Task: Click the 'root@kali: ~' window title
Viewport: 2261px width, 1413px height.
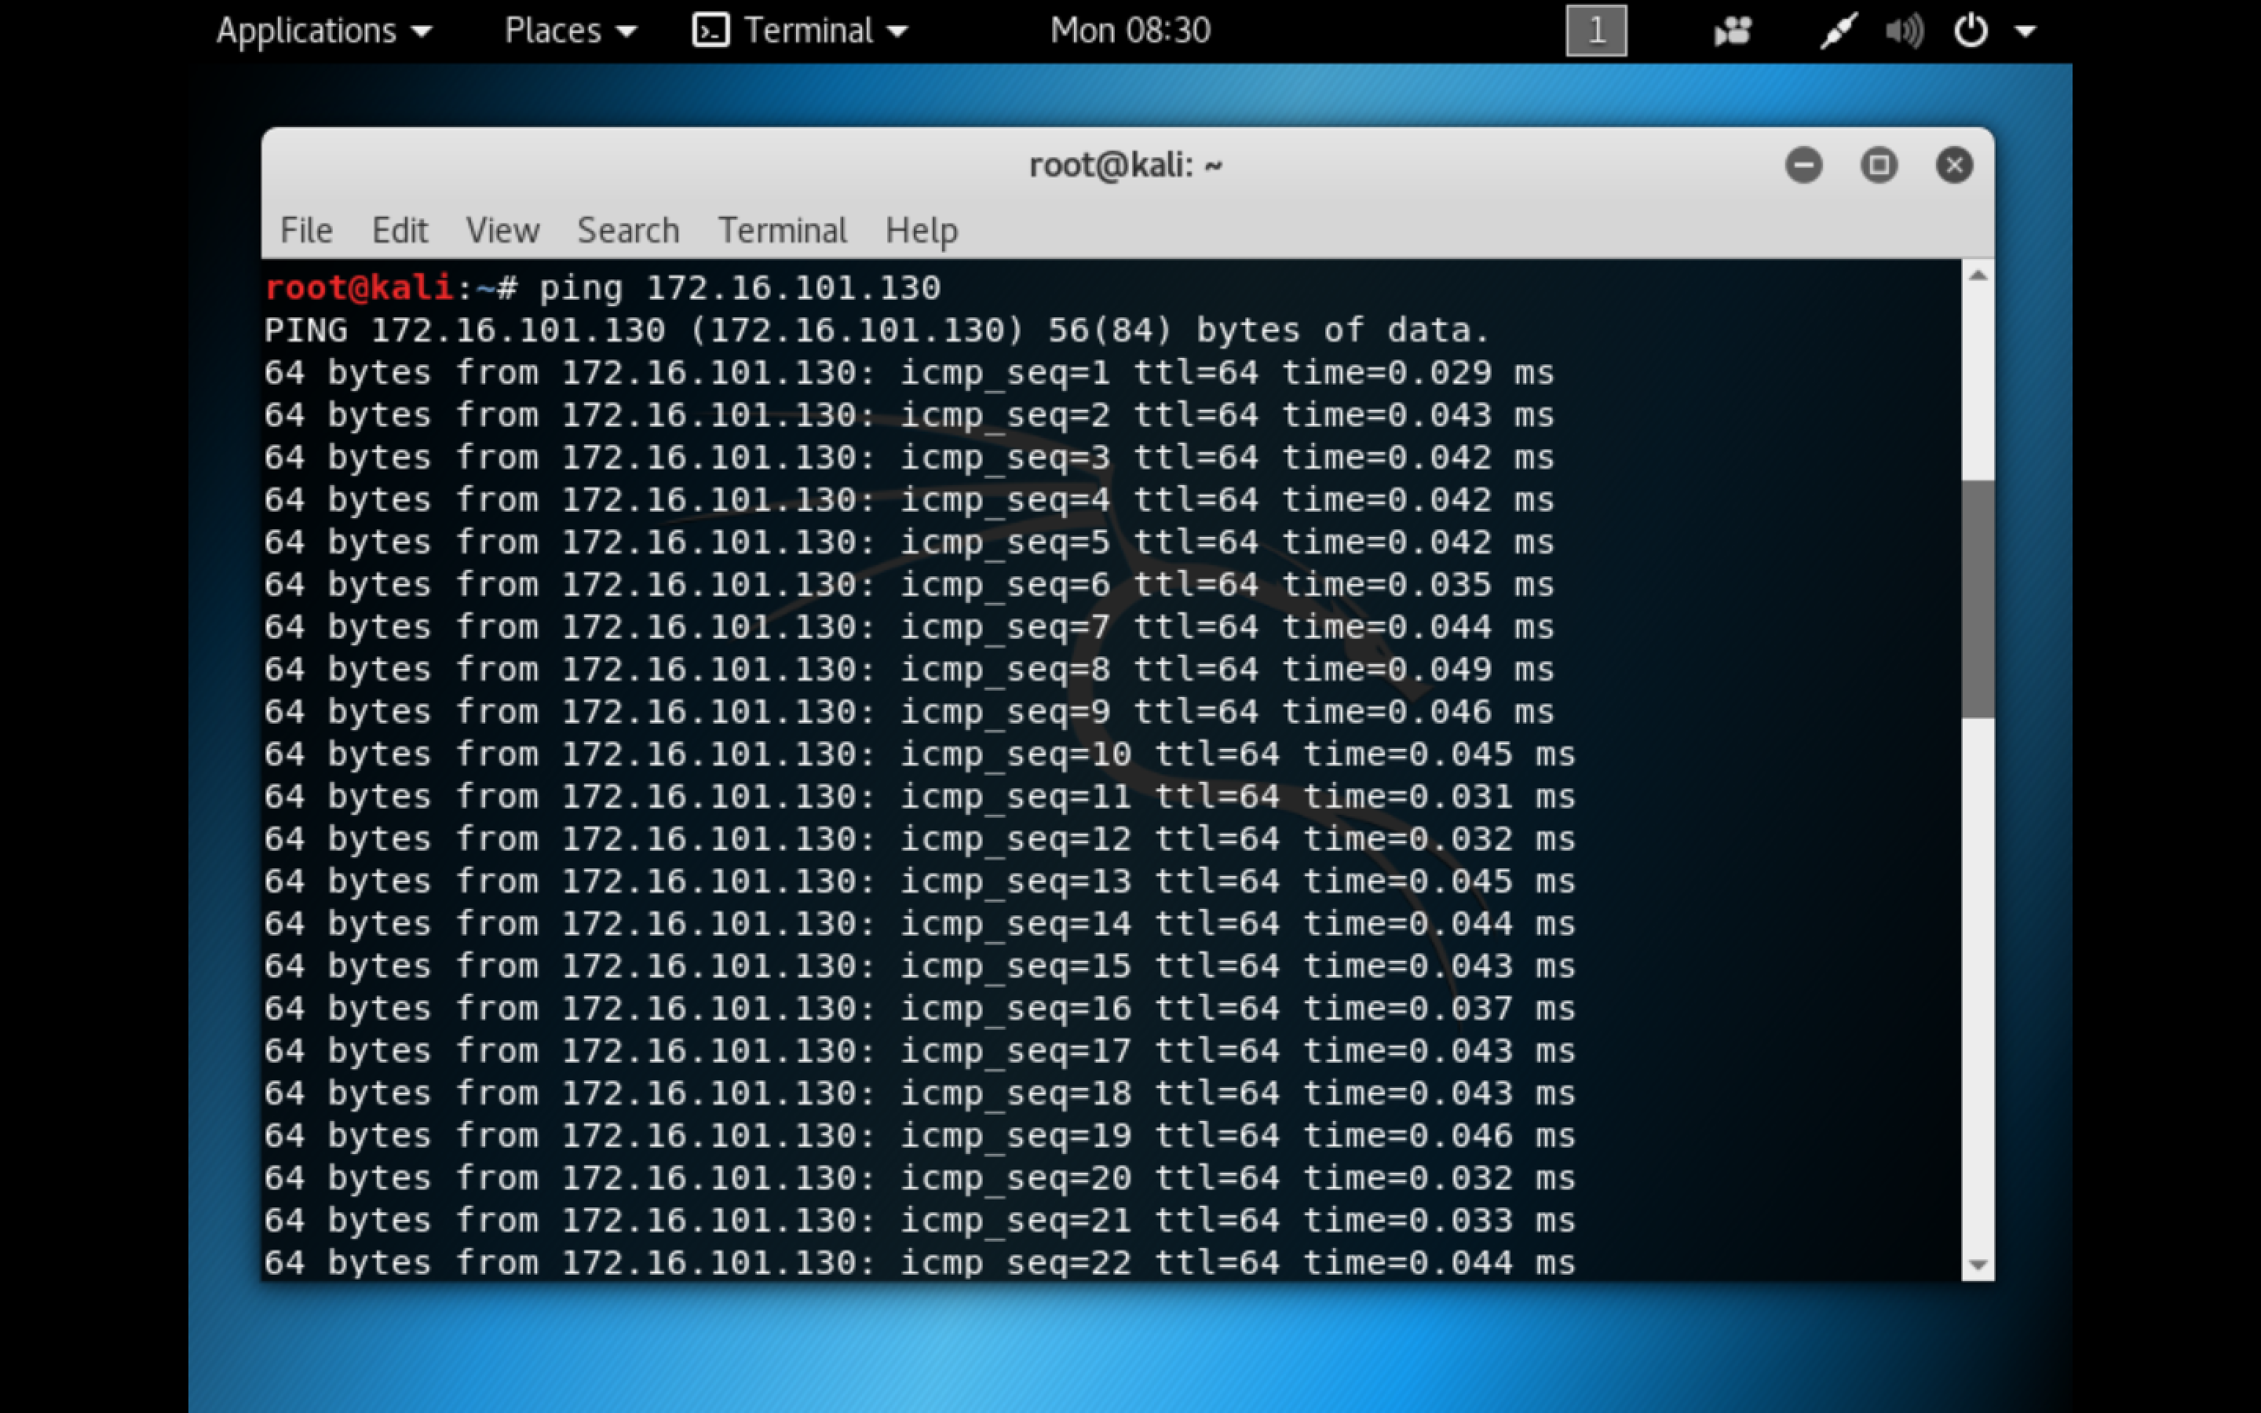Action: (1125, 166)
